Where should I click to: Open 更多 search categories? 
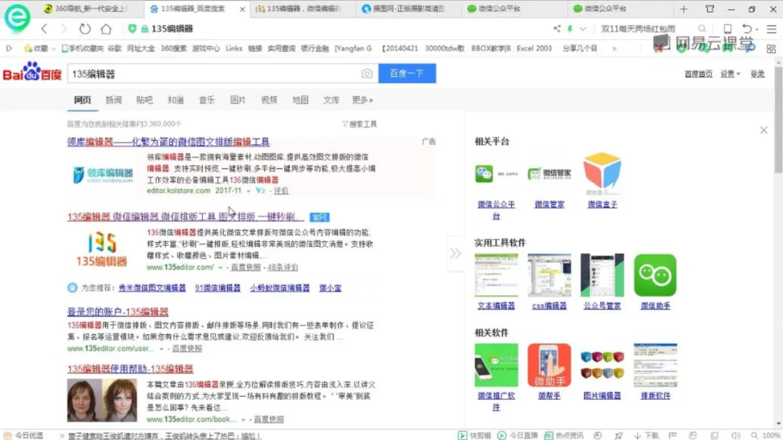[362, 100]
